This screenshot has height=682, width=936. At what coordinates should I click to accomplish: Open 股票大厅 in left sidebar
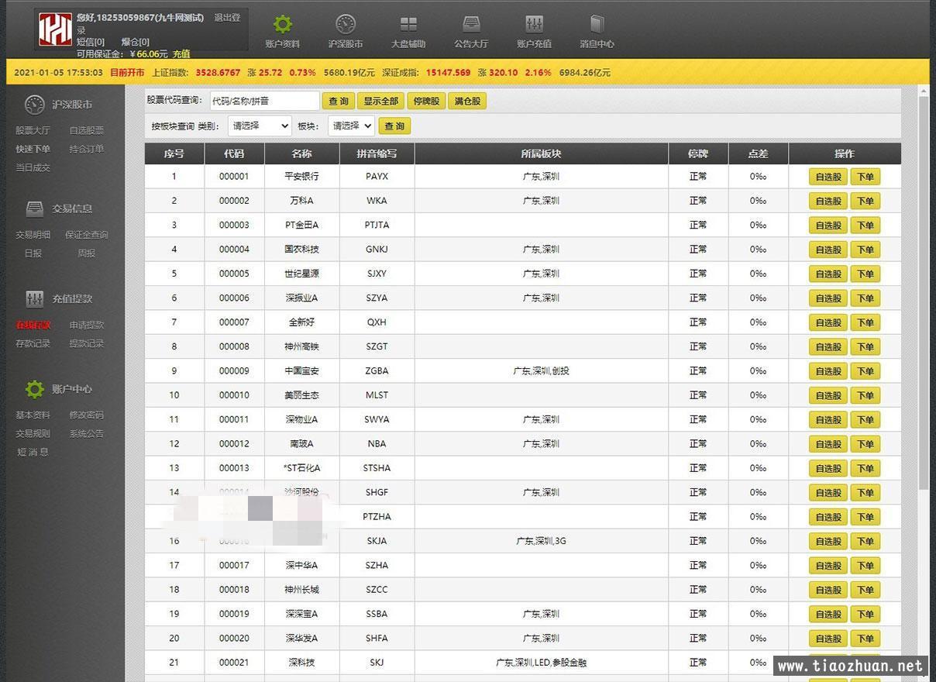(x=33, y=130)
